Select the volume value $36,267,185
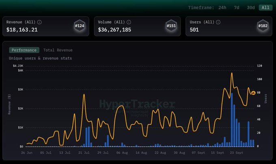The height and width of the screenshot is (164, 276). [x=114, y=30]
